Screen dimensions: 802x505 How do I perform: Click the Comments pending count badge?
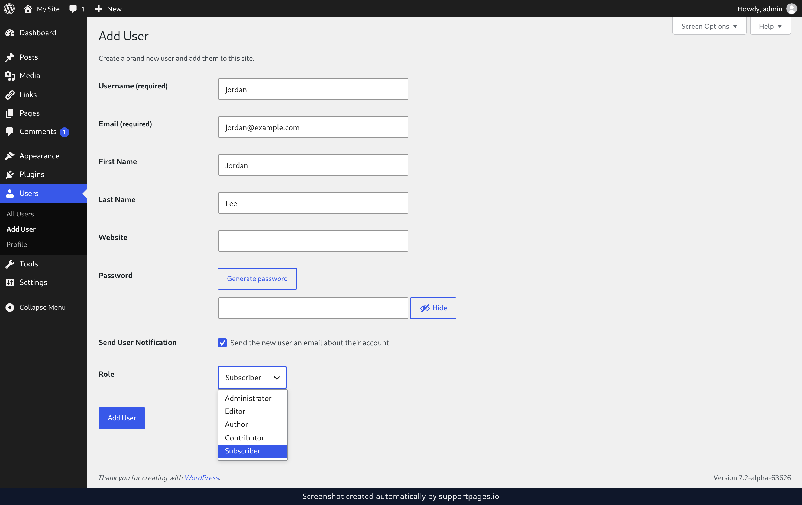pyautogui.click(x=64, y=132)
